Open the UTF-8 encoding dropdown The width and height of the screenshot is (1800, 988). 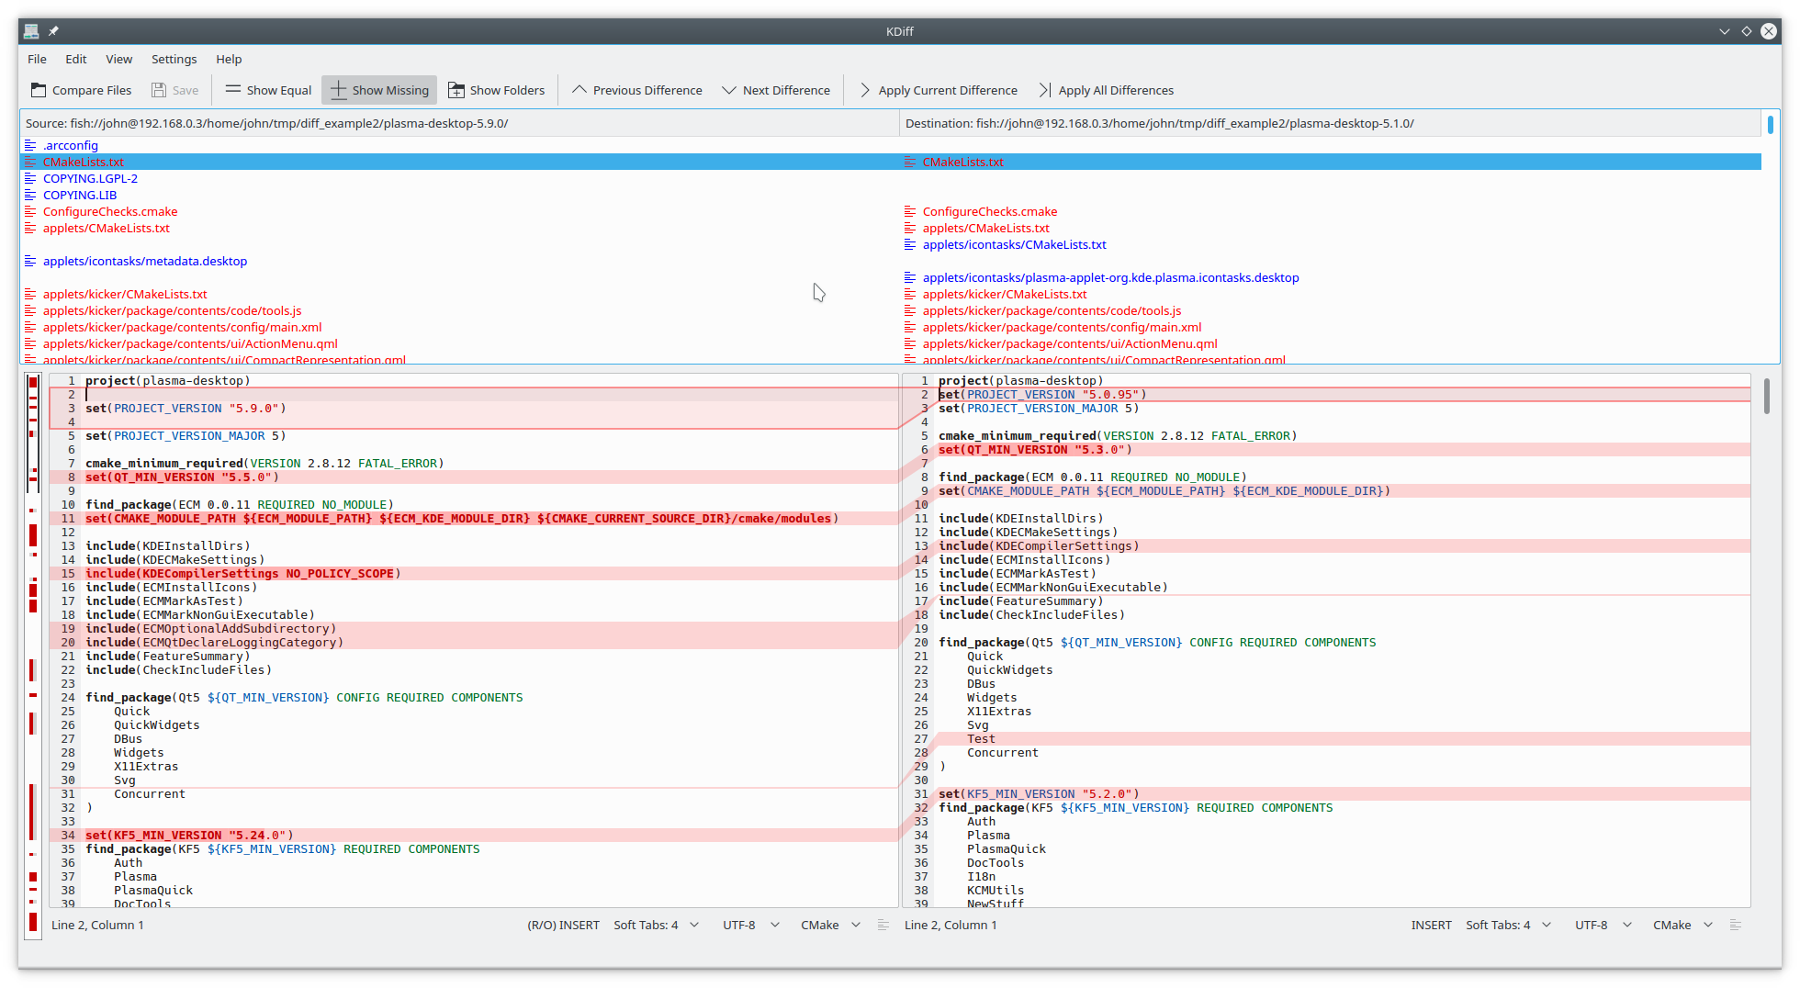(x=749, y=925)
